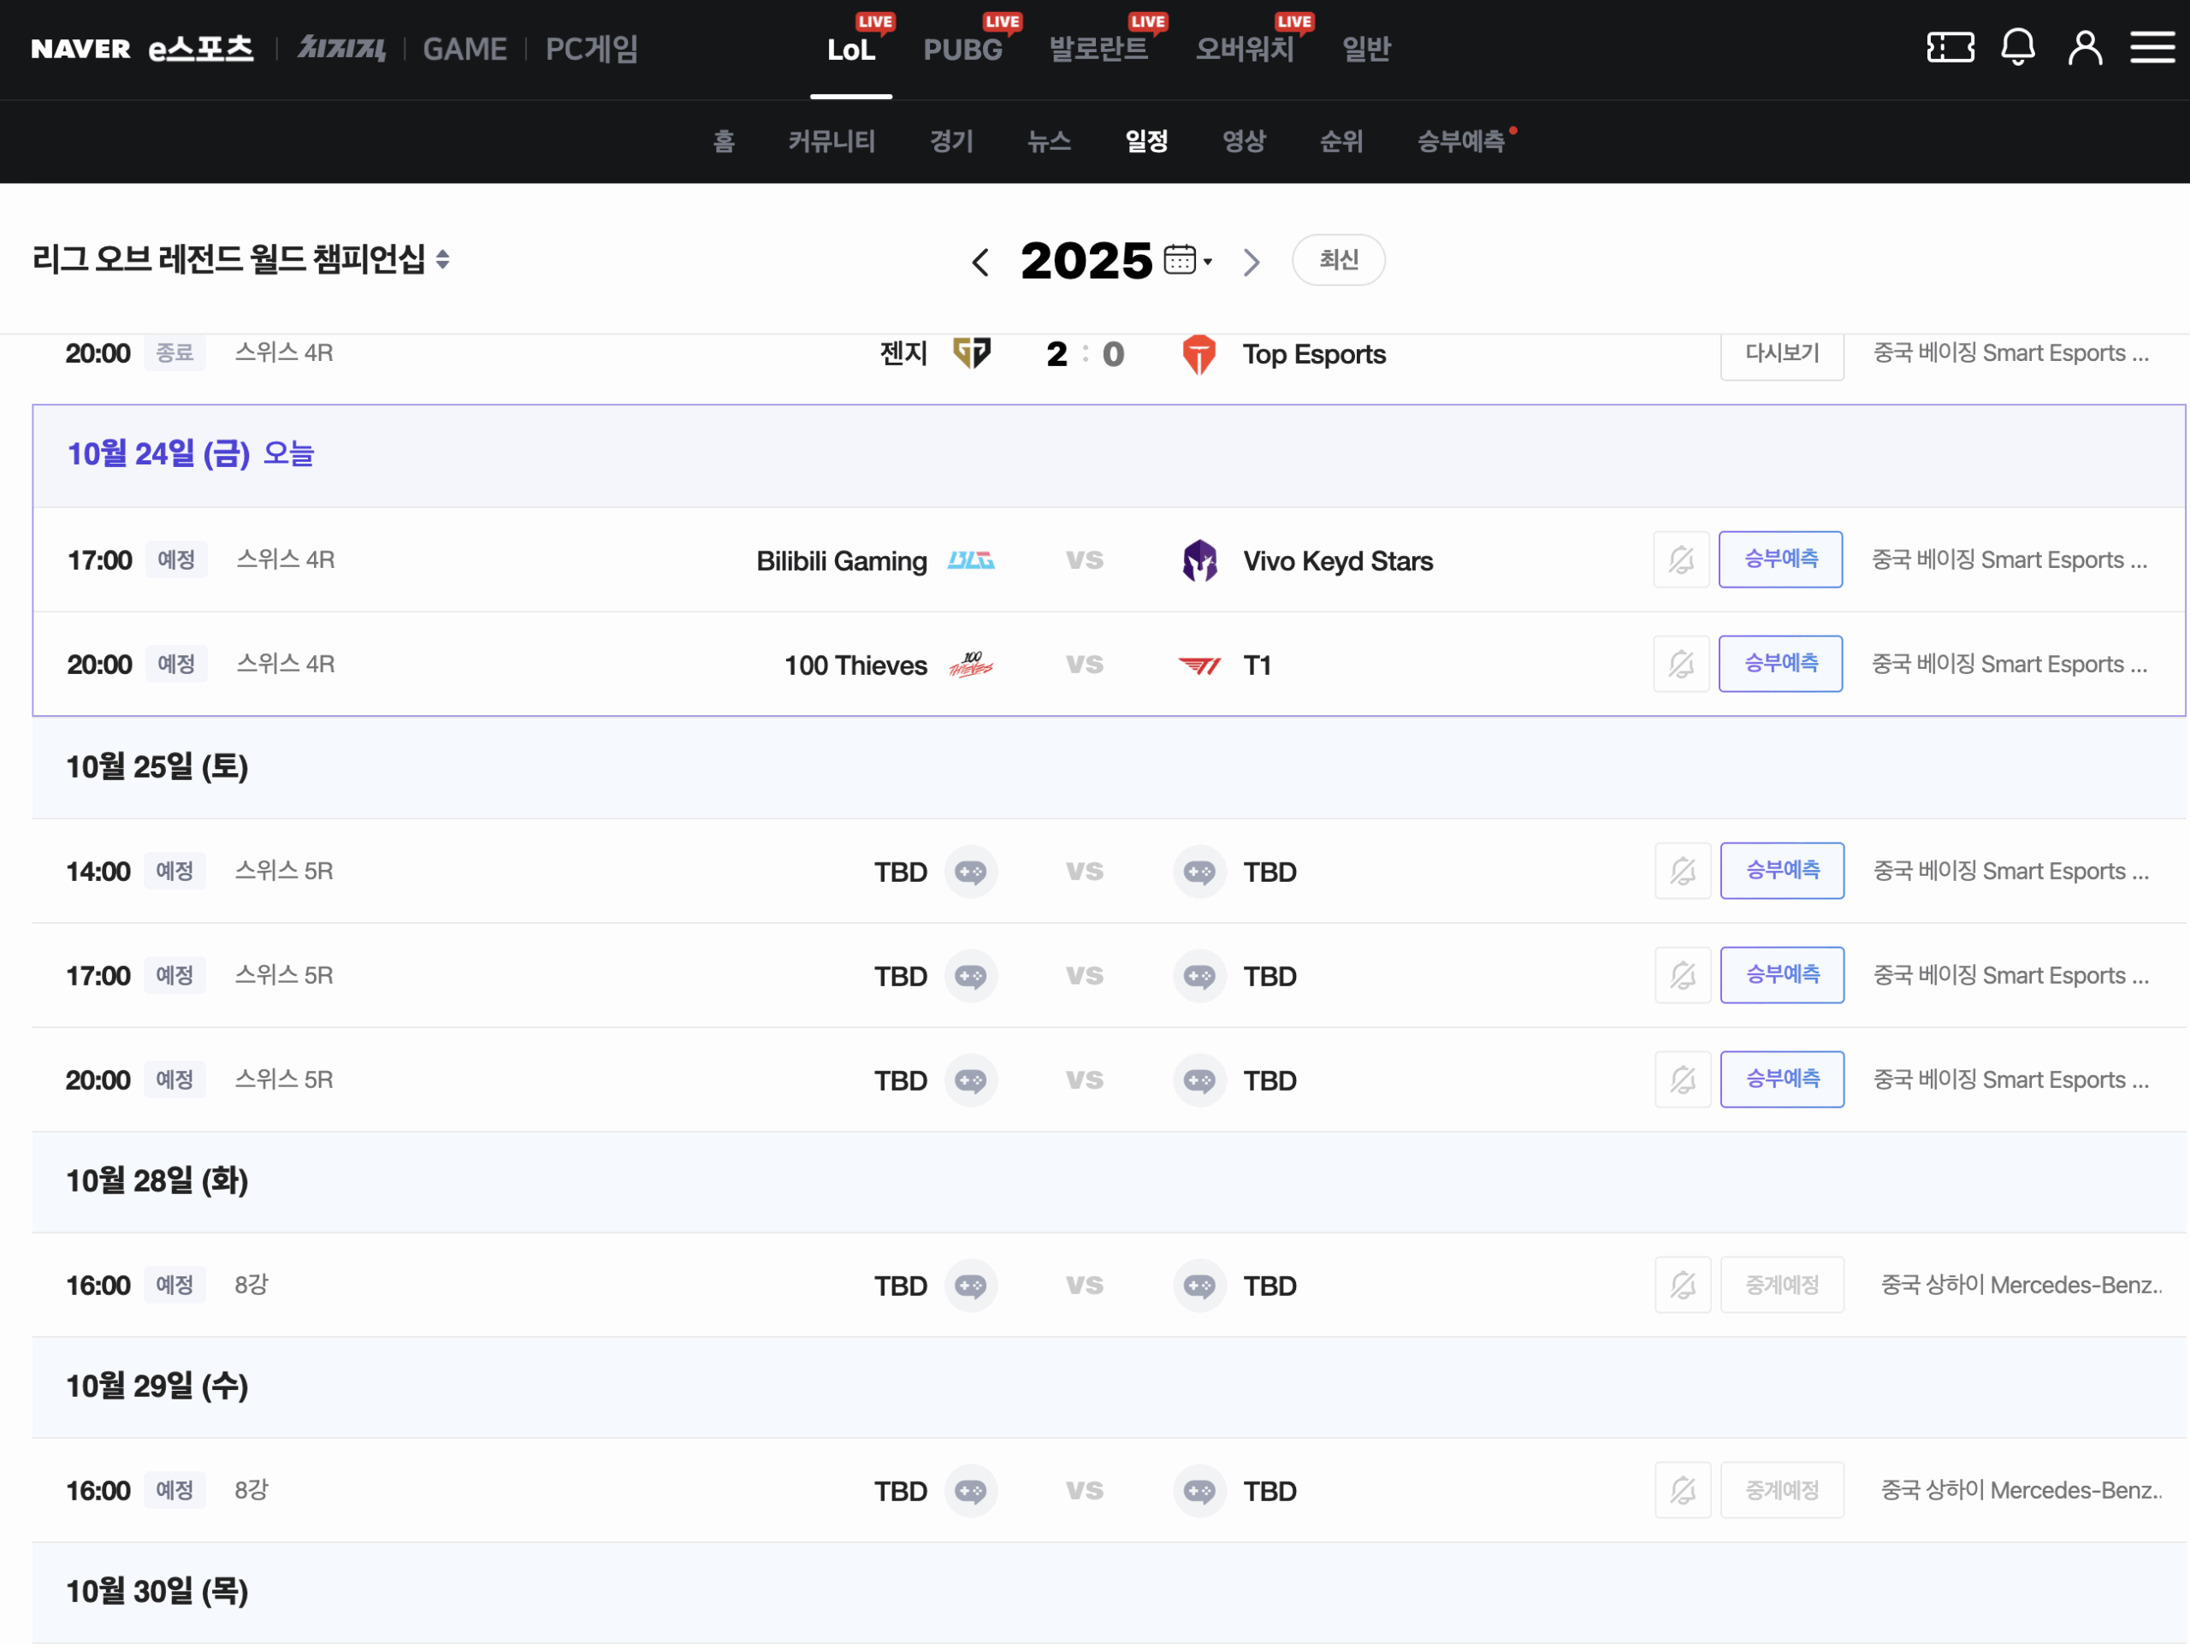Navigate to next year with right chevron

(x=1251, y=260)
